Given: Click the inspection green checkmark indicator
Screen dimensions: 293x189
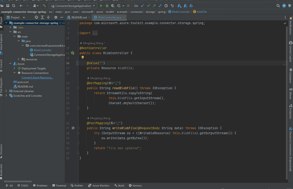Looking at the screenshot, I should [285, 23].
